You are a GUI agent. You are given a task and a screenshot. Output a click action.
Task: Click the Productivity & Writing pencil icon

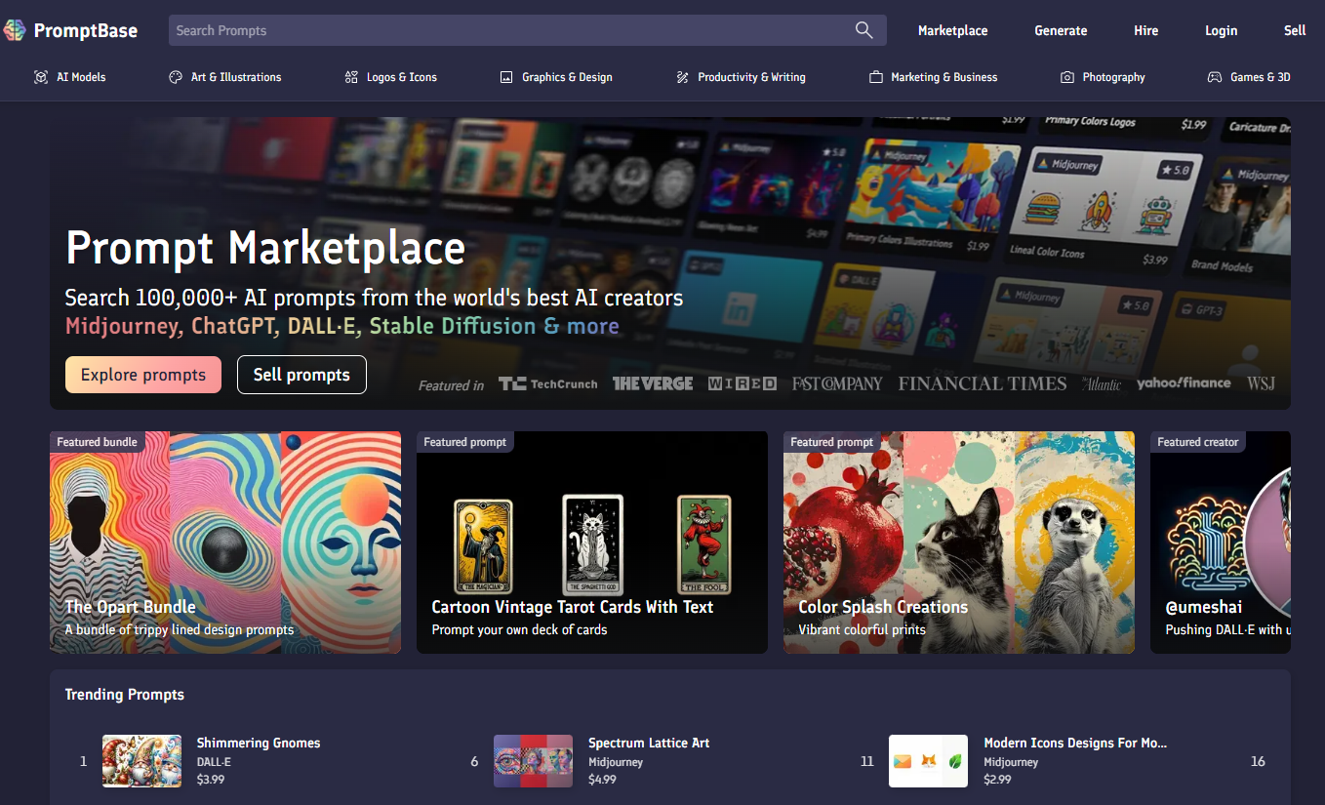pos(682,77)
